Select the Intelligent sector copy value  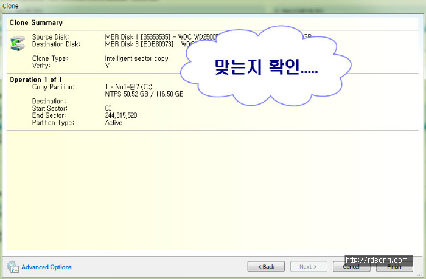pos(136,58)
